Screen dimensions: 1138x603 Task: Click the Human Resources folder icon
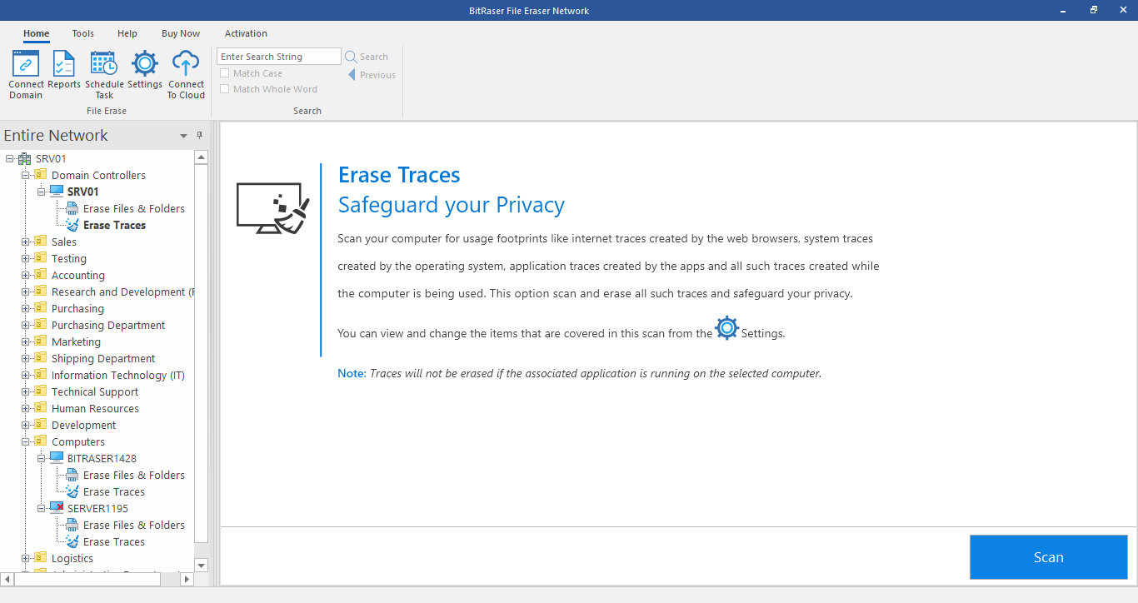[41, 408]
